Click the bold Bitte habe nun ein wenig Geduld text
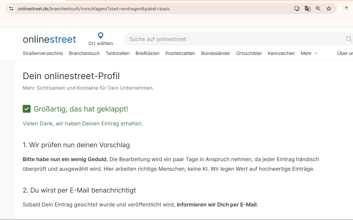 pyautogui.click(x=65, y=159)
